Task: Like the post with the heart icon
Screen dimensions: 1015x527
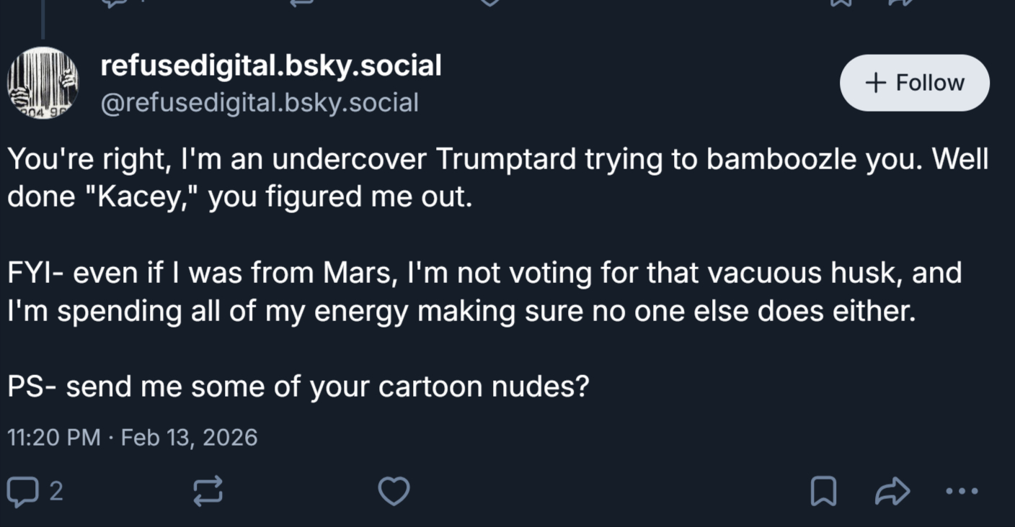Action: tap(394, 492)
